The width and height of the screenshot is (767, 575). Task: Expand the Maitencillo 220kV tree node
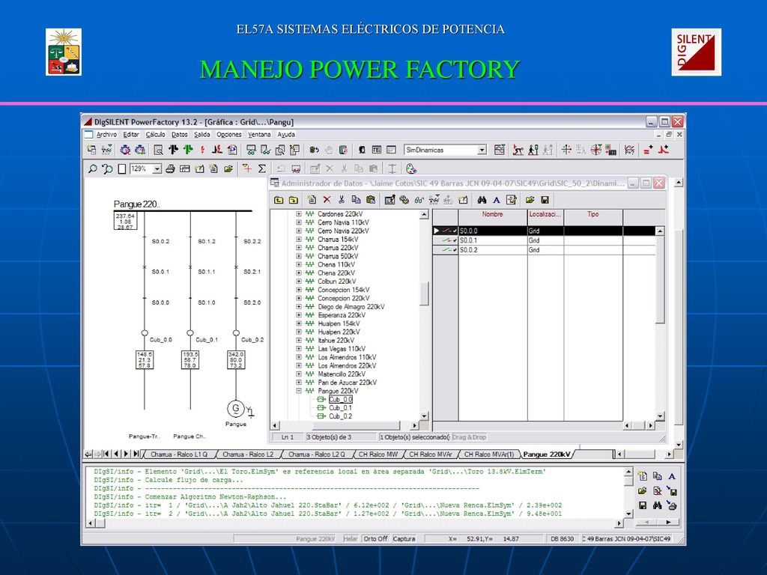(x=299, y=374)
